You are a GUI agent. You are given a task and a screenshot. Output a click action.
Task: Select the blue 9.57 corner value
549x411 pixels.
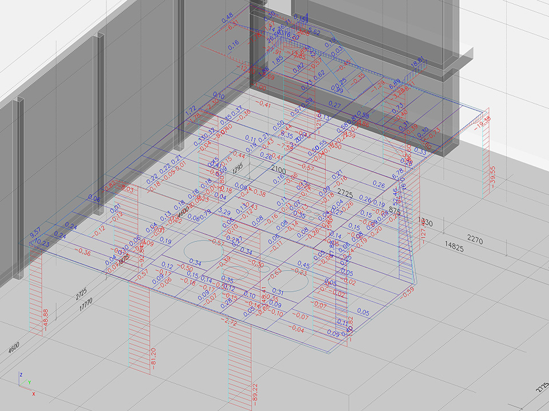[x=35, y=234]
